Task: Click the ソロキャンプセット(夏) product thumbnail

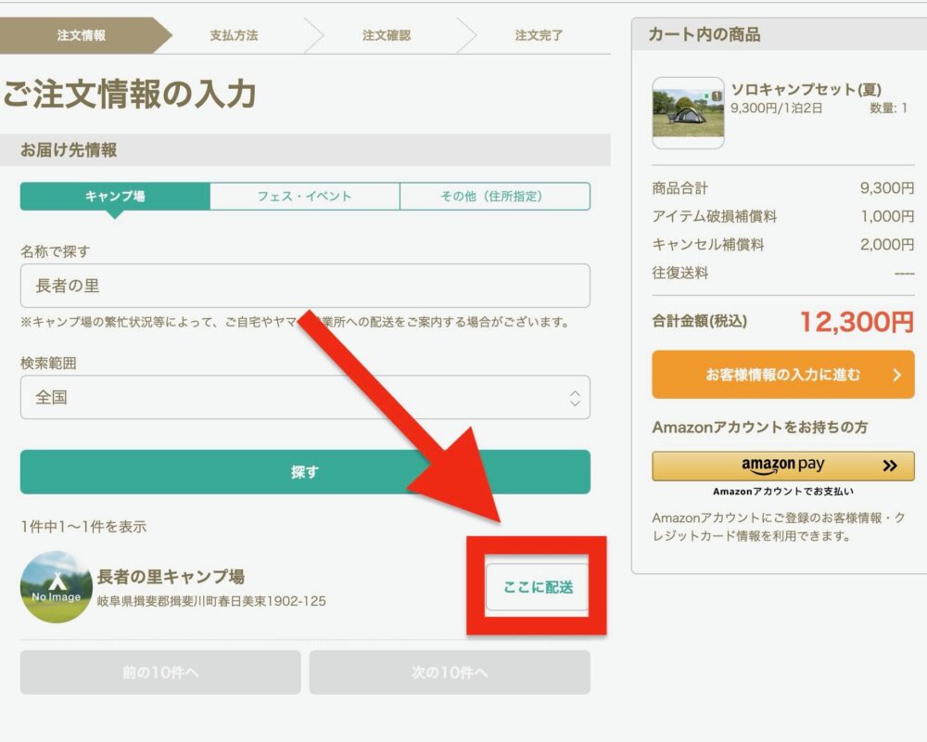Action: 688,112
